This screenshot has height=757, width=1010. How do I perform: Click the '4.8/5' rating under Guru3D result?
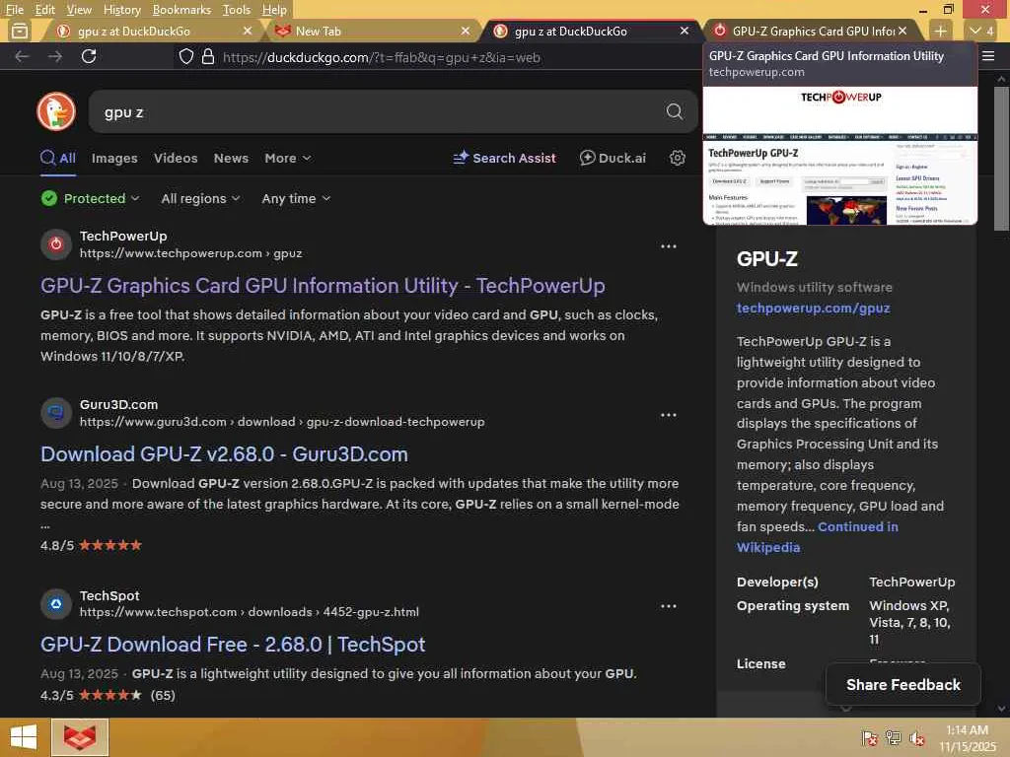coord(56,545)
